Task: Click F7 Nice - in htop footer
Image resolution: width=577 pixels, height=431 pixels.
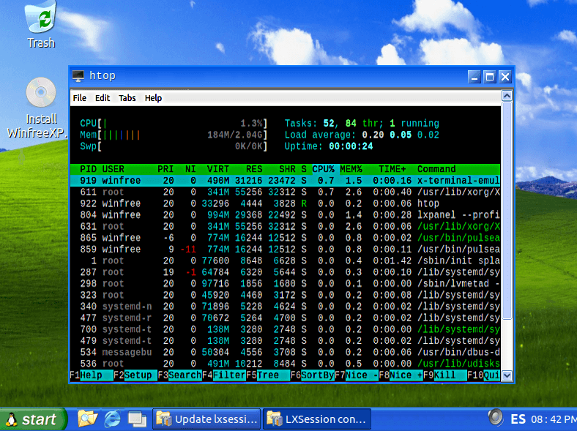Action: (357, 375)
